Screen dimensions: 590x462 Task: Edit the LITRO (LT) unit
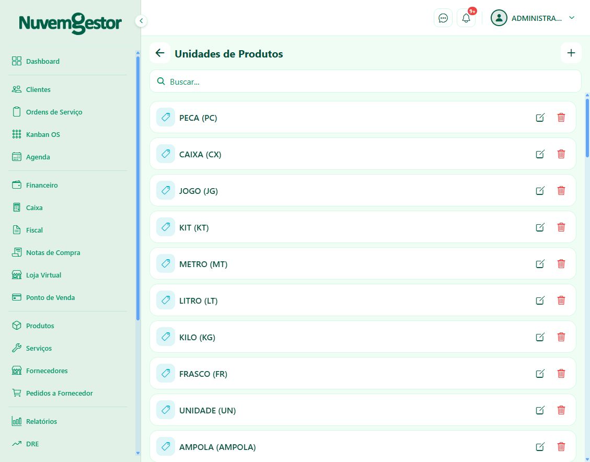point(540,300)
